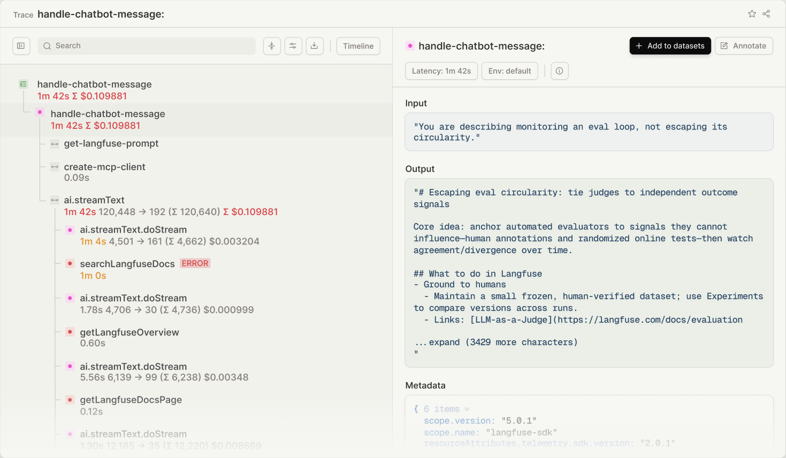Open the Annotate panel
The image size is (786, 458).
tap(744, 45)
